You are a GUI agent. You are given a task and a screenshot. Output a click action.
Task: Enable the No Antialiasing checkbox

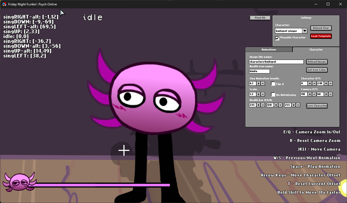pos(273,94)
